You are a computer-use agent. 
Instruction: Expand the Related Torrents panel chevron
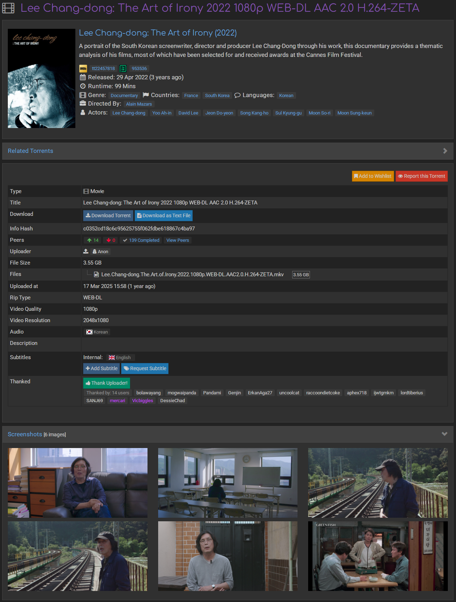point(445,151)
